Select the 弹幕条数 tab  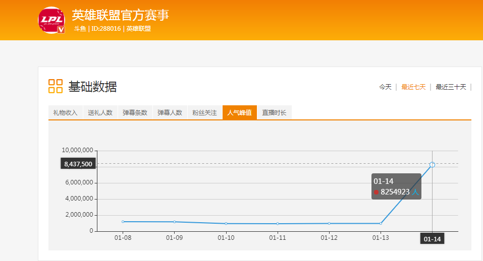pos(135,113)
